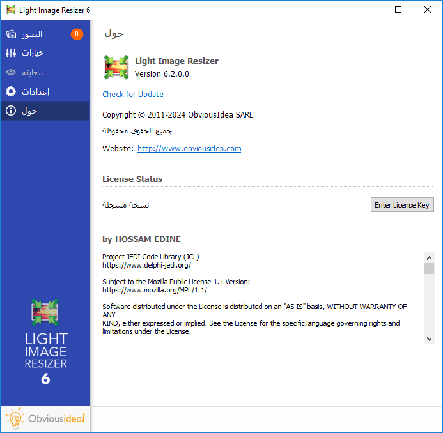Click the https://www.delphi-jedi.org/ text line
The image size is (443, 433).
click(x=146, y=265)
